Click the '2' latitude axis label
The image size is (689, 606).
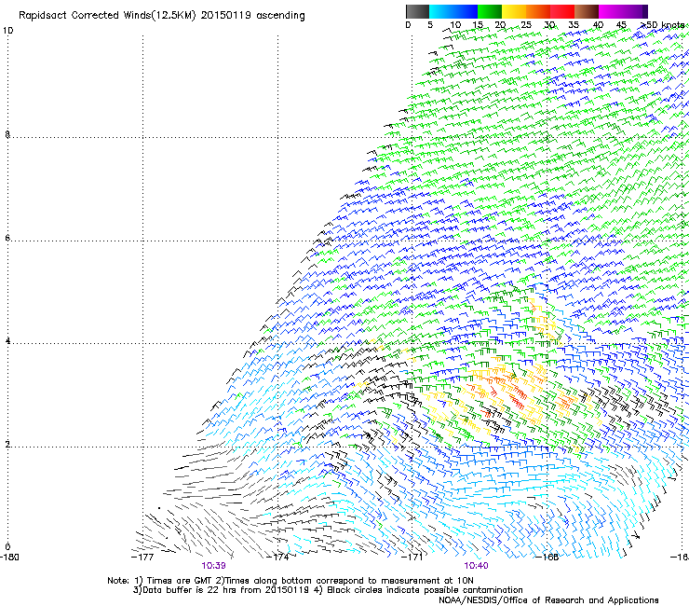(x=7, y=445)
